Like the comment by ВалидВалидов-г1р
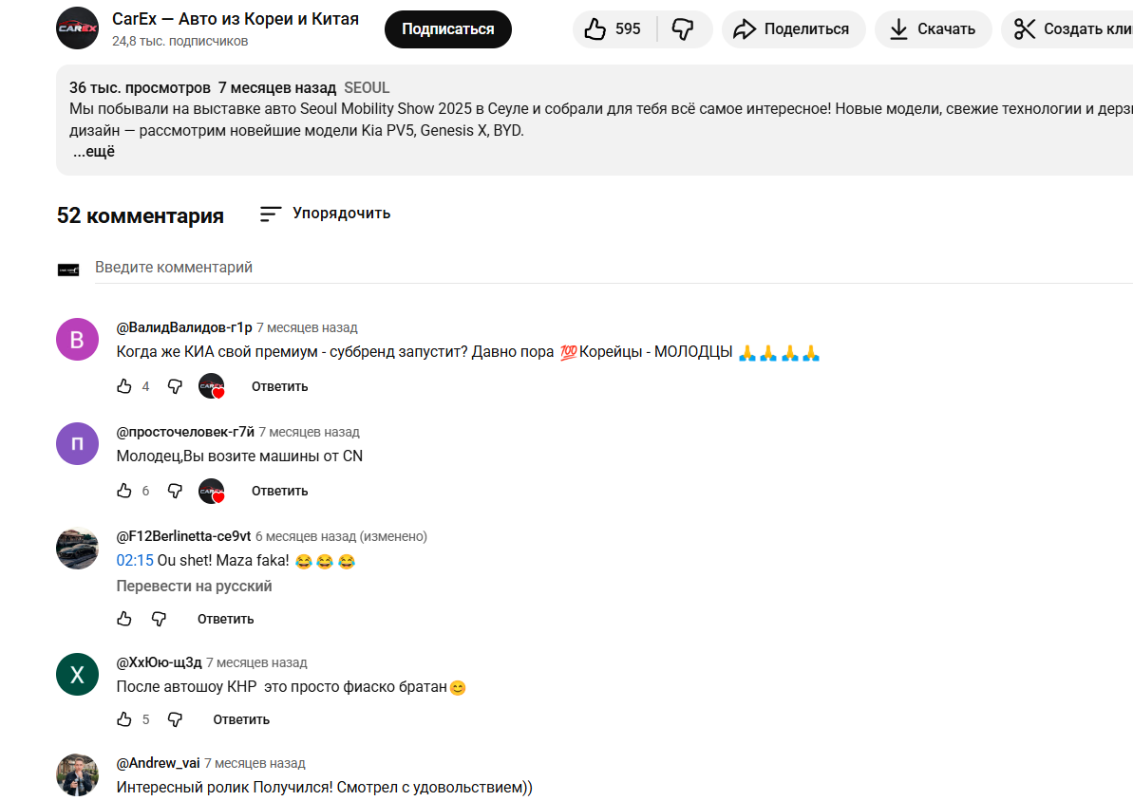 point(124,386)
